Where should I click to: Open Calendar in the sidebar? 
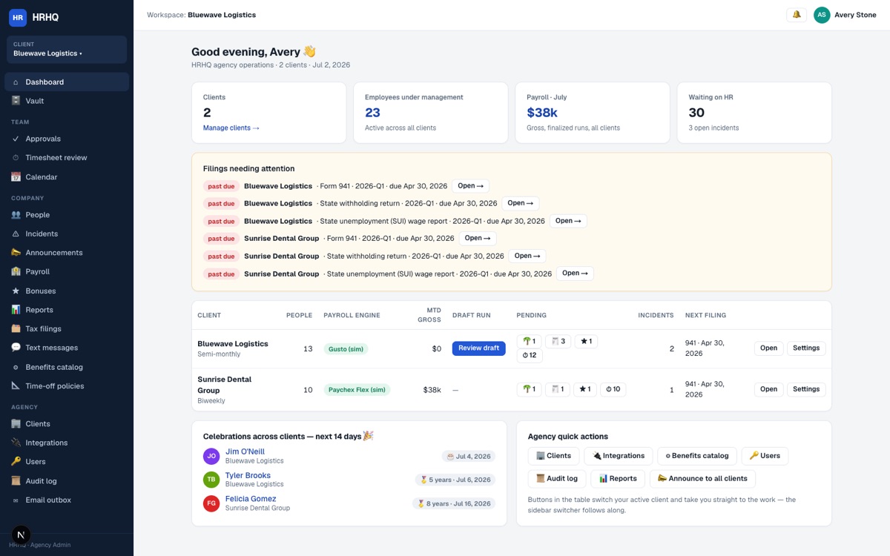pyautogui.click(x=67, y=177)
